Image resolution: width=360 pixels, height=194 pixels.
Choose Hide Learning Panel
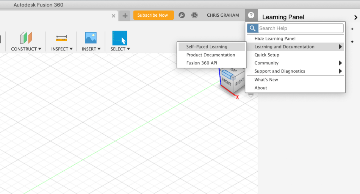pos(295,39)
